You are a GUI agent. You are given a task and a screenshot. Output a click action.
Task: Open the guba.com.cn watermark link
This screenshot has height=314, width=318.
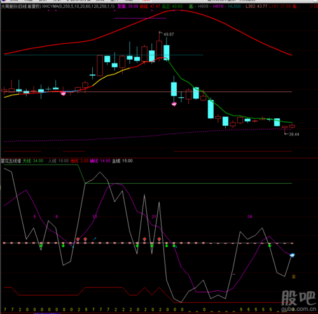coord(299,309)
